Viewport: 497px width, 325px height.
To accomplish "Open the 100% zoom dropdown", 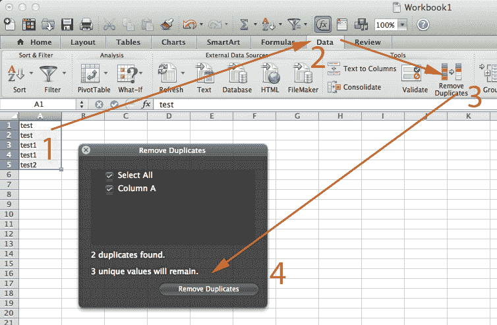I will pos(402,24).
